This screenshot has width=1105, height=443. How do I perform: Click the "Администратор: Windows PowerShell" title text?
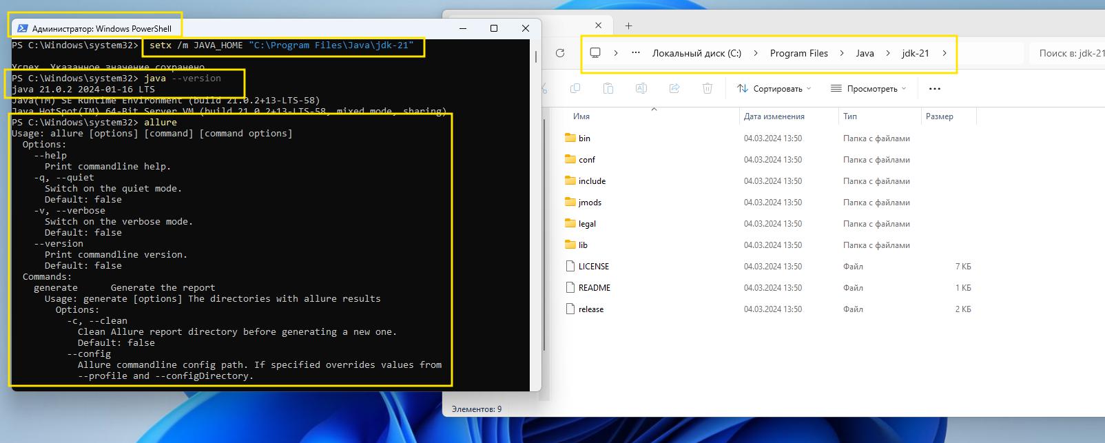pyautogui.click(x=102, y=29)
